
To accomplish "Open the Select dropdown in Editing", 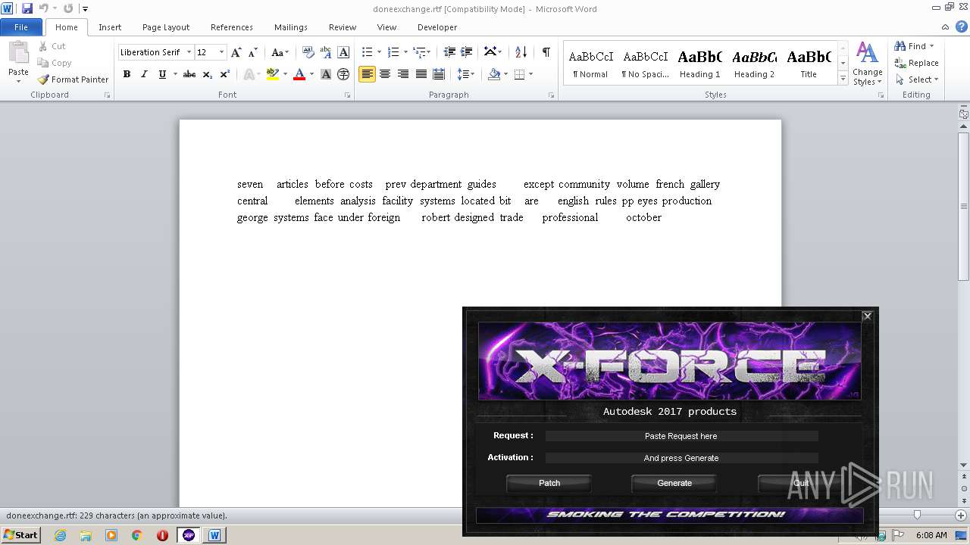I will (x=916, y=79).
